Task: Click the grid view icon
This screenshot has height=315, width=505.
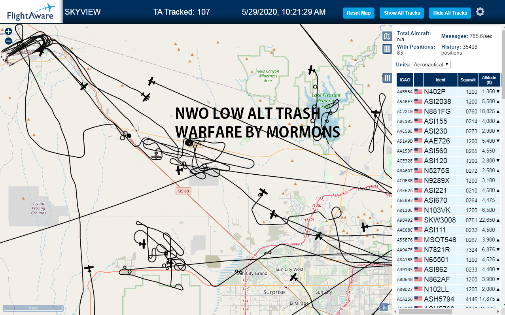Action: 387,49
